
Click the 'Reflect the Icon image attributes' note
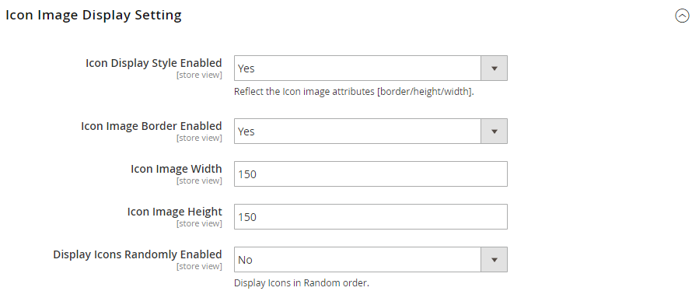coord(354,92)
